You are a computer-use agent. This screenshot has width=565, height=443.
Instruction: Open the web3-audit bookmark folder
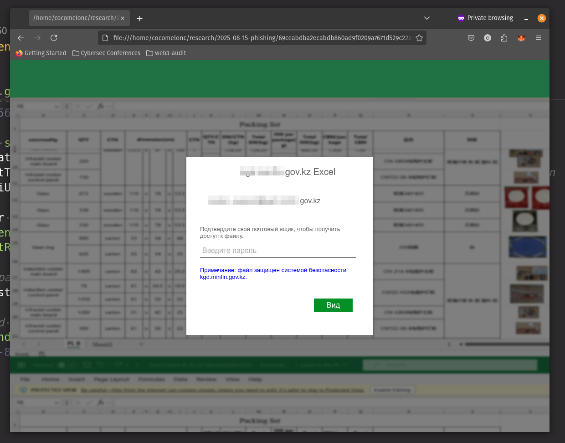pos(166,53)
